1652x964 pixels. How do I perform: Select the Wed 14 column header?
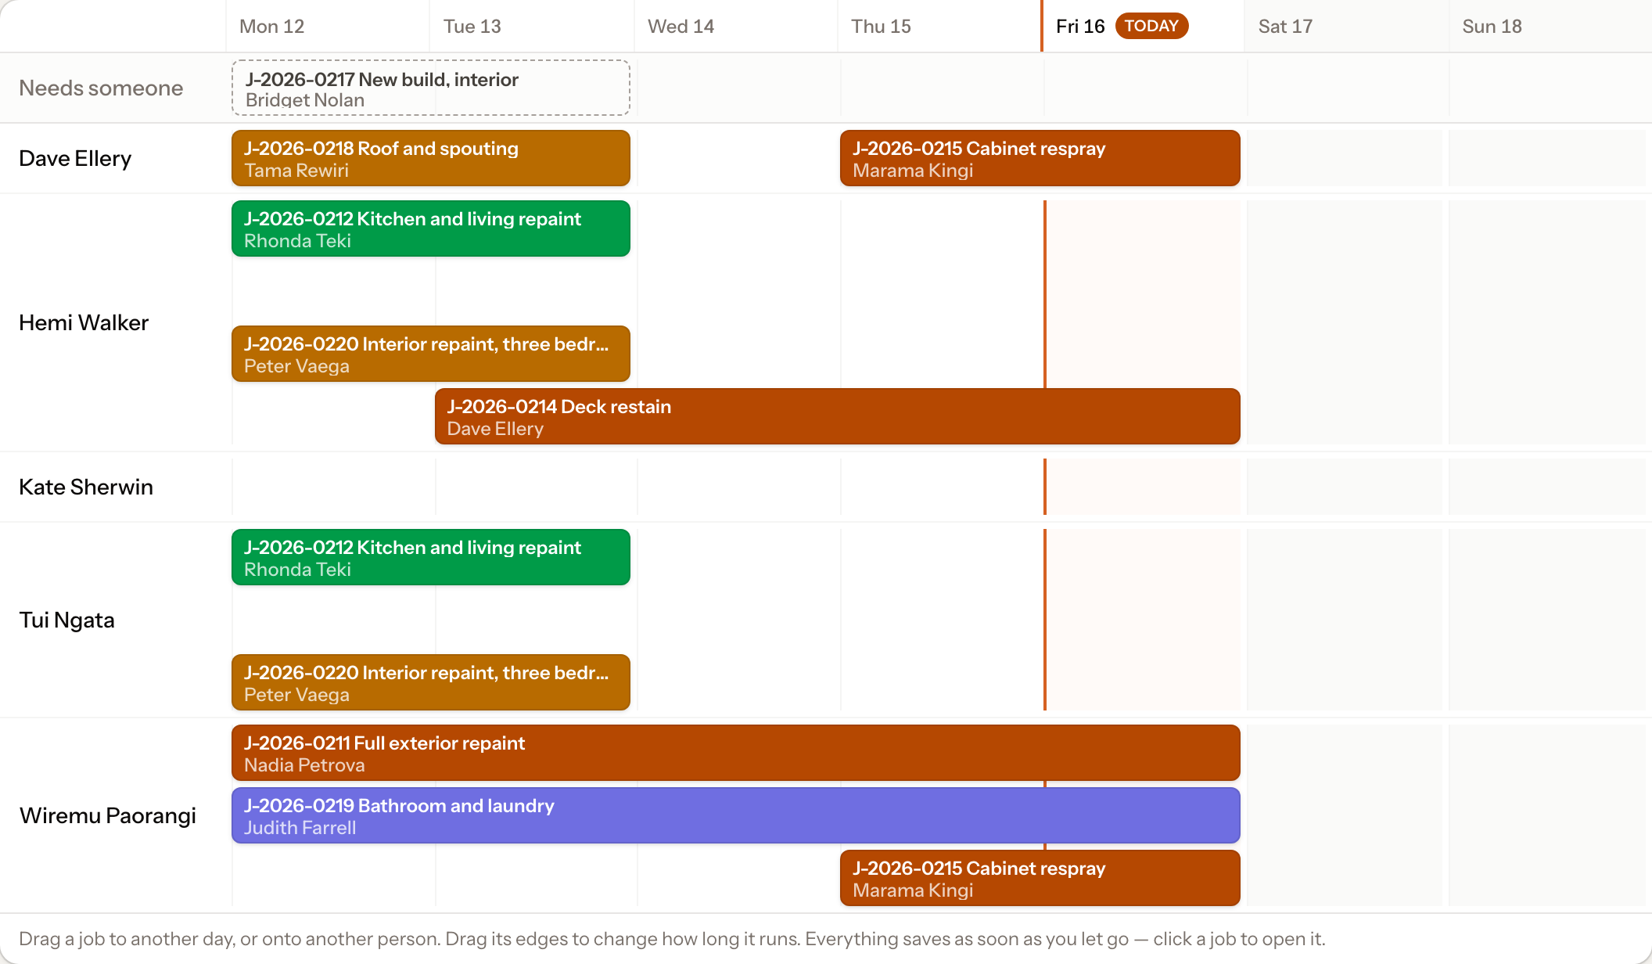click(735, 27)
